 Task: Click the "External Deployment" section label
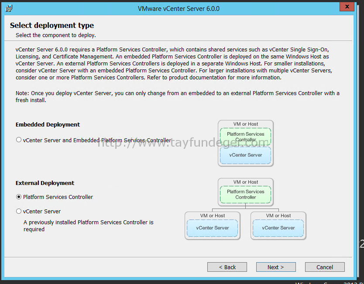pos(45,183)
